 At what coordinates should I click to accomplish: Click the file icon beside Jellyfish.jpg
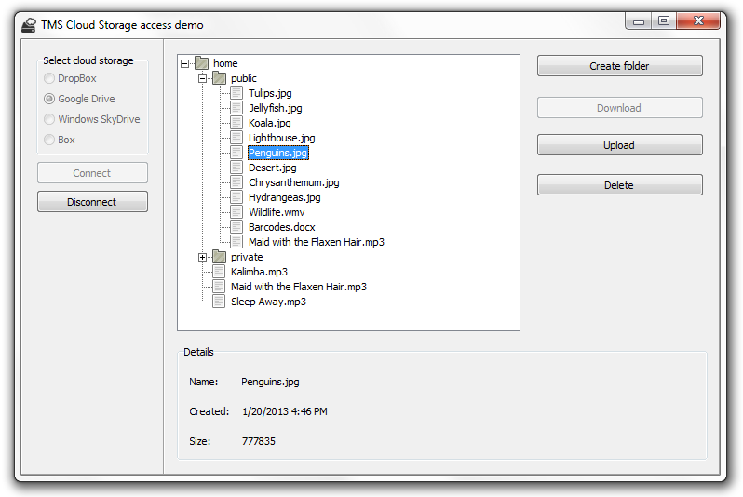point(236,108)
